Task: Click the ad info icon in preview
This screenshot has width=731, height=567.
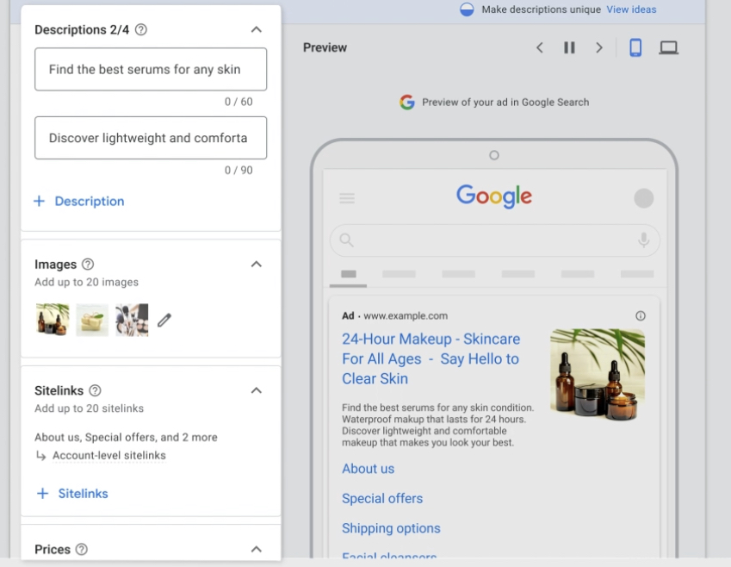Action: (x=641, y=316)
